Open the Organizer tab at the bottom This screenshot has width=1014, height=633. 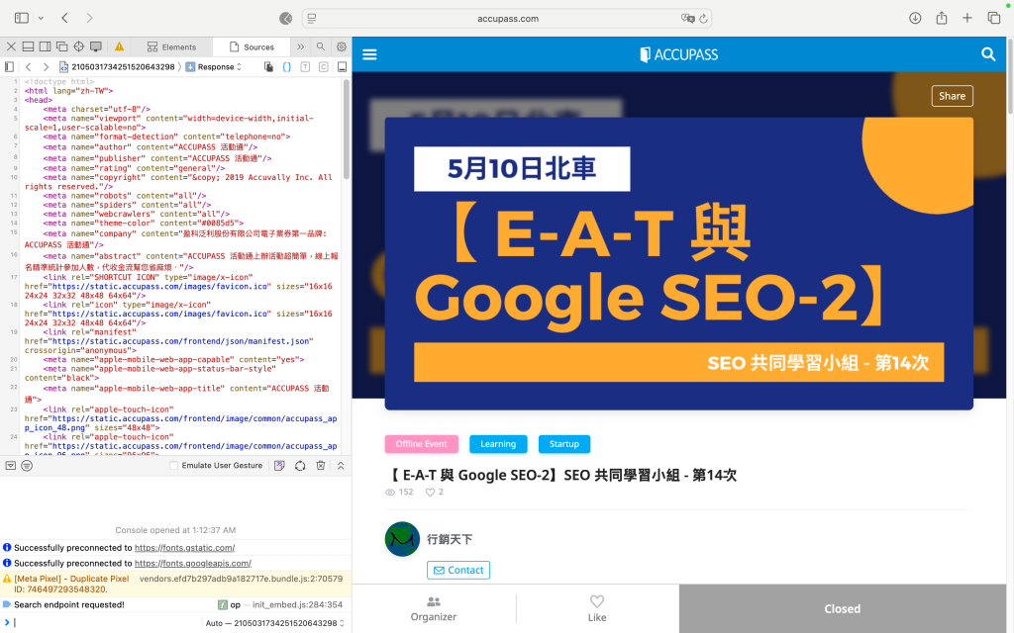(434, 609)
